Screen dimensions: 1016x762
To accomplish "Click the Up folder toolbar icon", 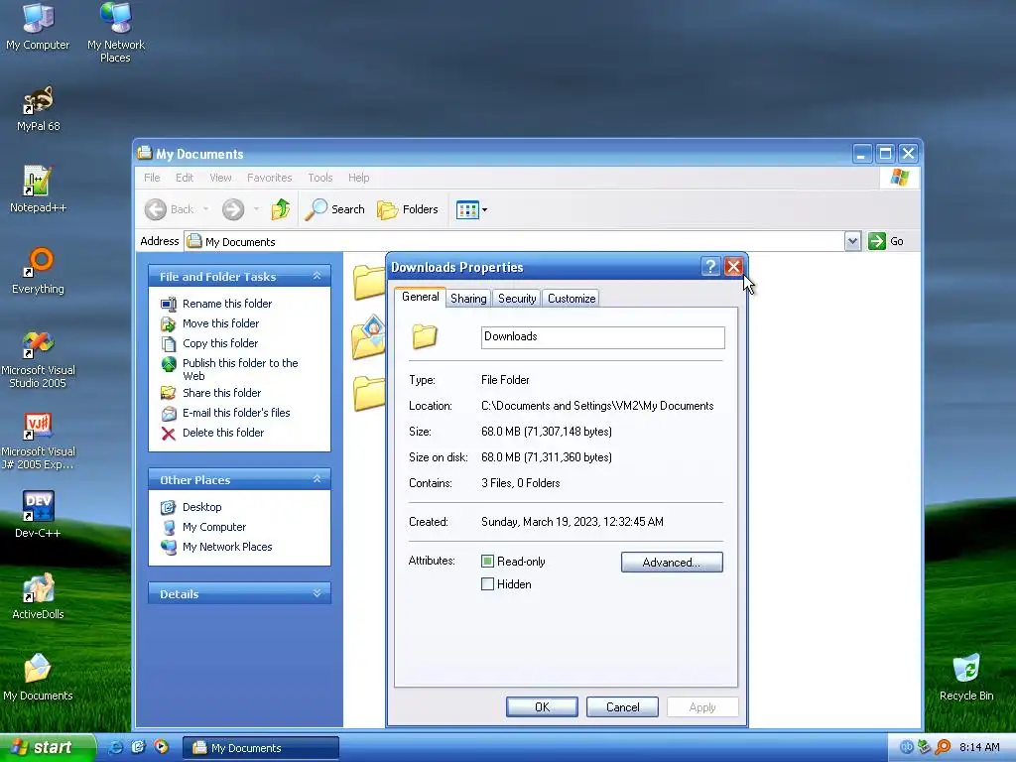I will (x=280, y=209).
